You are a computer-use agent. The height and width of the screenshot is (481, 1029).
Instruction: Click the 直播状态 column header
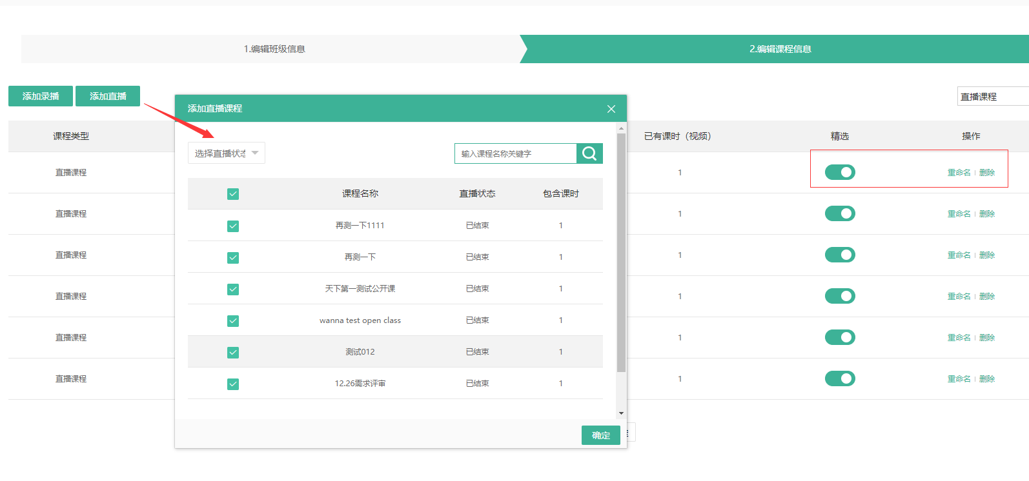coord(477,193)
